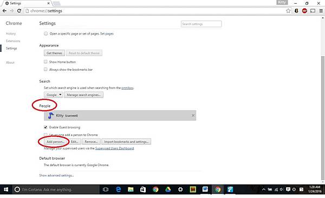Open Extensions in the sidebar
This screenshot has height=198, width=325.
(x=13, y=41)
